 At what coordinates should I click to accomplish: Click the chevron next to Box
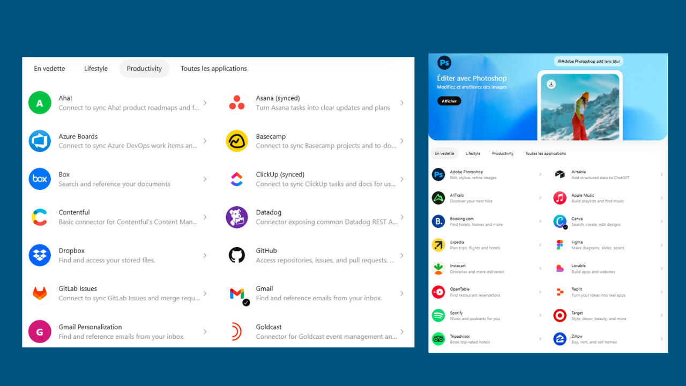(x=205, y=179)
